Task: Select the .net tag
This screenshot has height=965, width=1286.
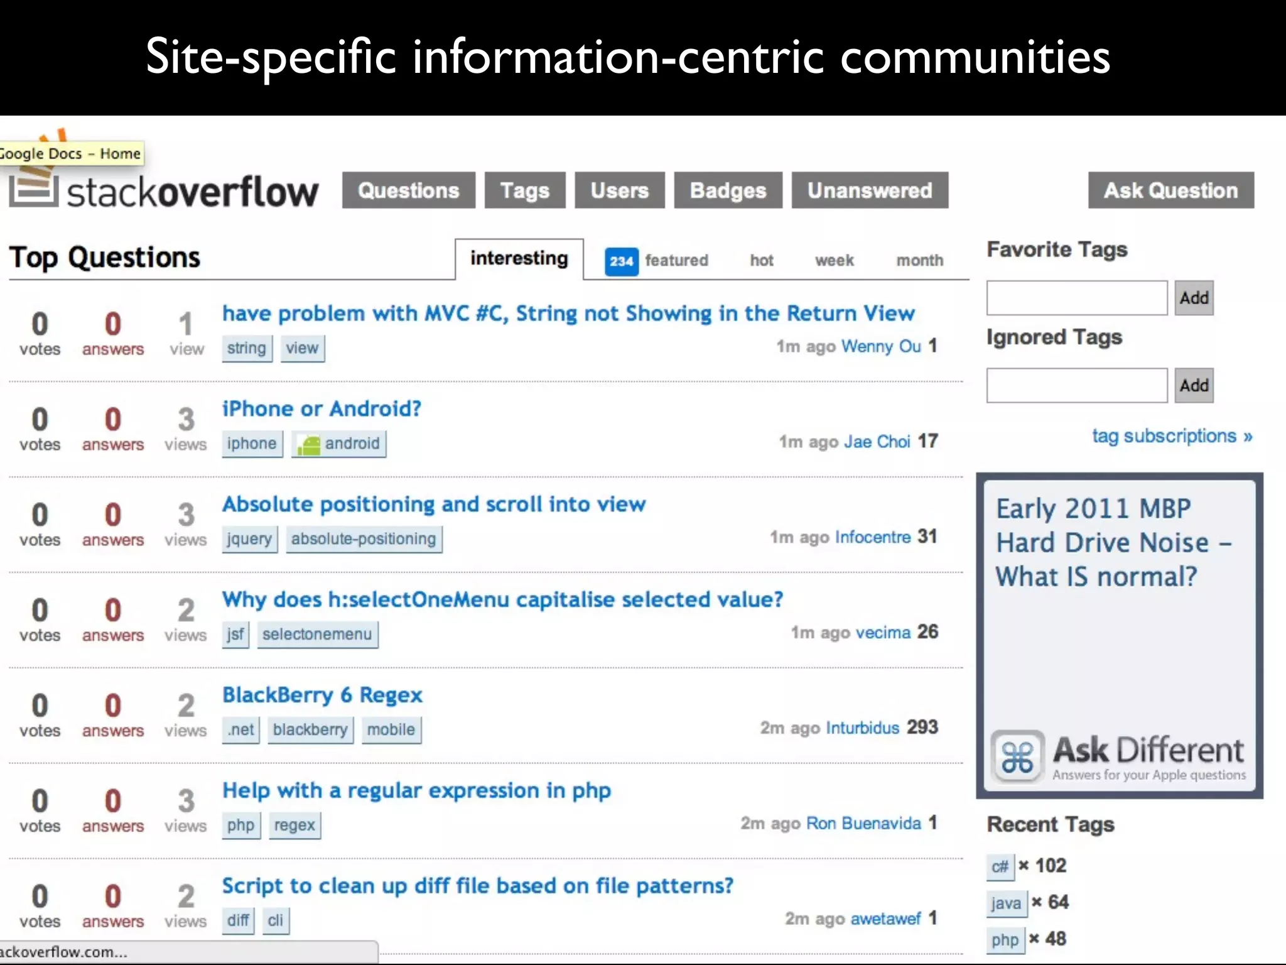Action: tap(240, 730)
